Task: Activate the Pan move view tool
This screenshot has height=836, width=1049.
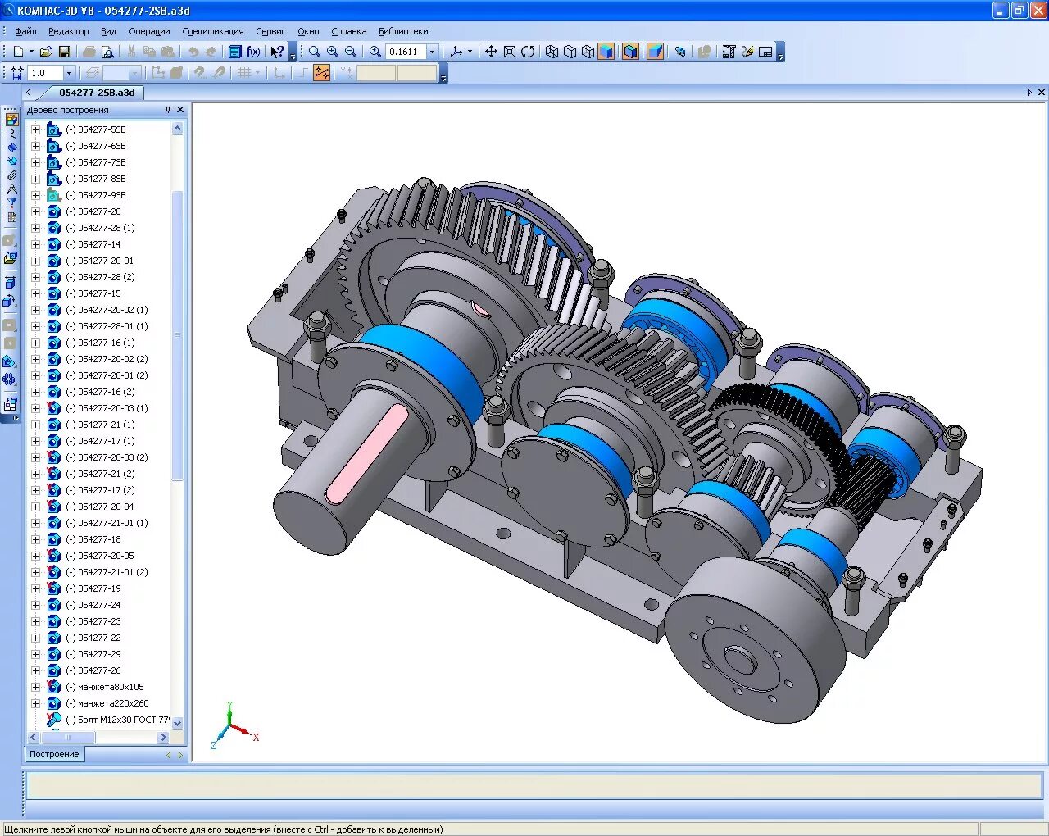Action: [491, 52]
